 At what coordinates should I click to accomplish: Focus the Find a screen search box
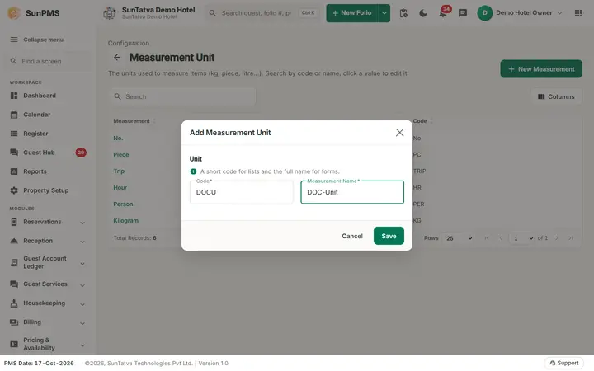tap(47, 61)
